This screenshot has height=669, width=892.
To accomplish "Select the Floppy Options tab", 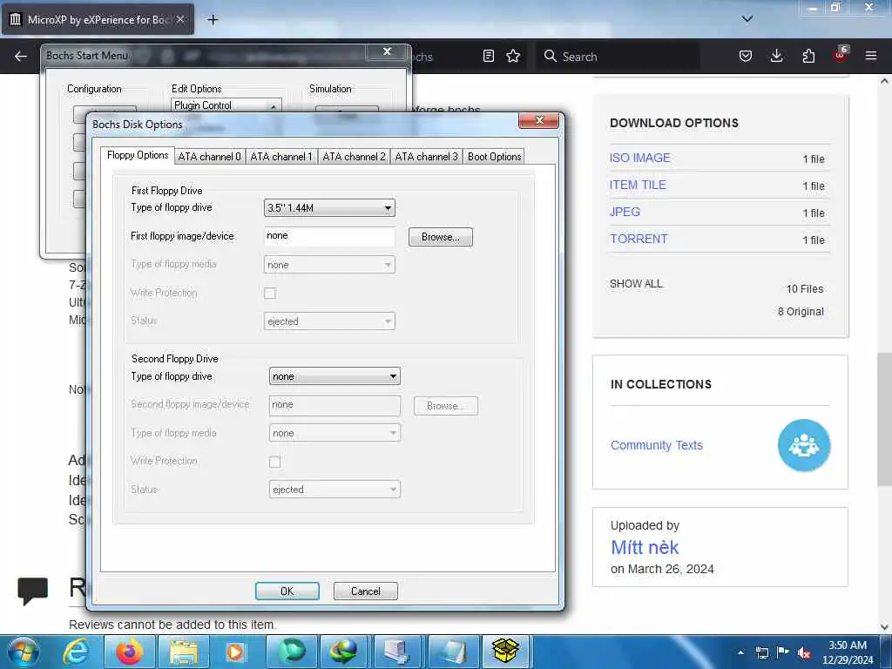I will pyautogui.click(x=138, y=155).
